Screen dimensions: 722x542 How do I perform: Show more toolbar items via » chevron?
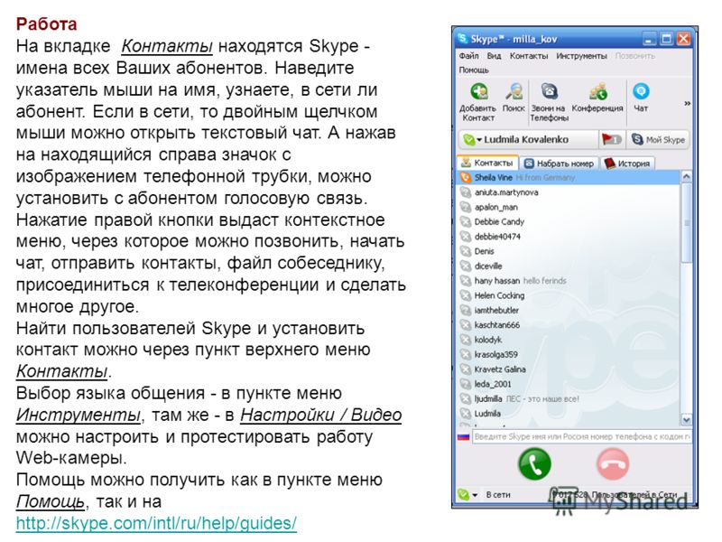(687, 103)
